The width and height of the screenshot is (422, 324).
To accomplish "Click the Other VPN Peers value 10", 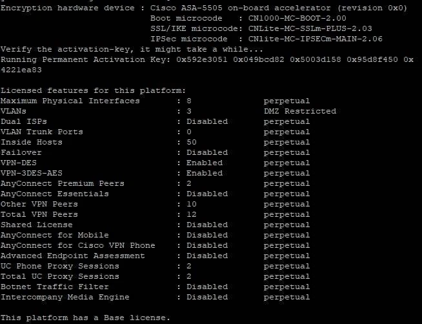I will coord(192,204).
